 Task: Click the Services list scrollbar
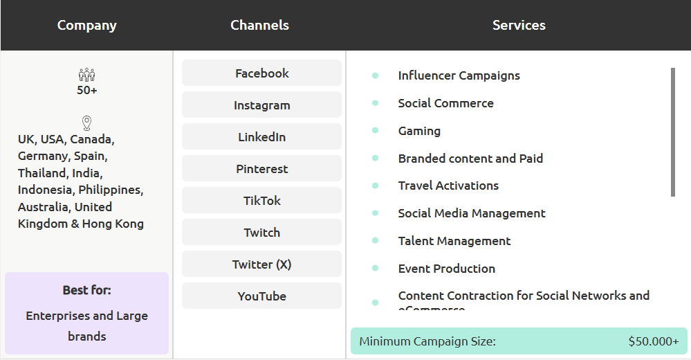click(672, 132)
